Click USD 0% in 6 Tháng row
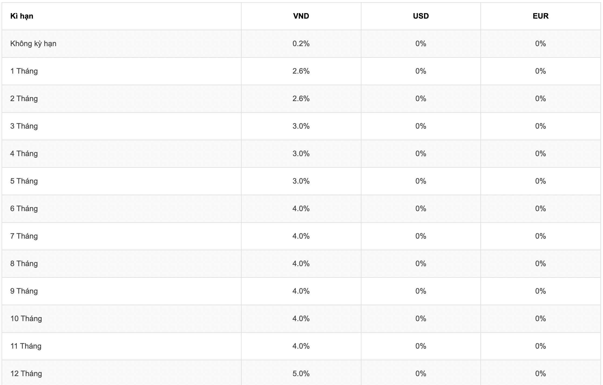This screenshot has height=385, width=603. click(x=421, y=209)
